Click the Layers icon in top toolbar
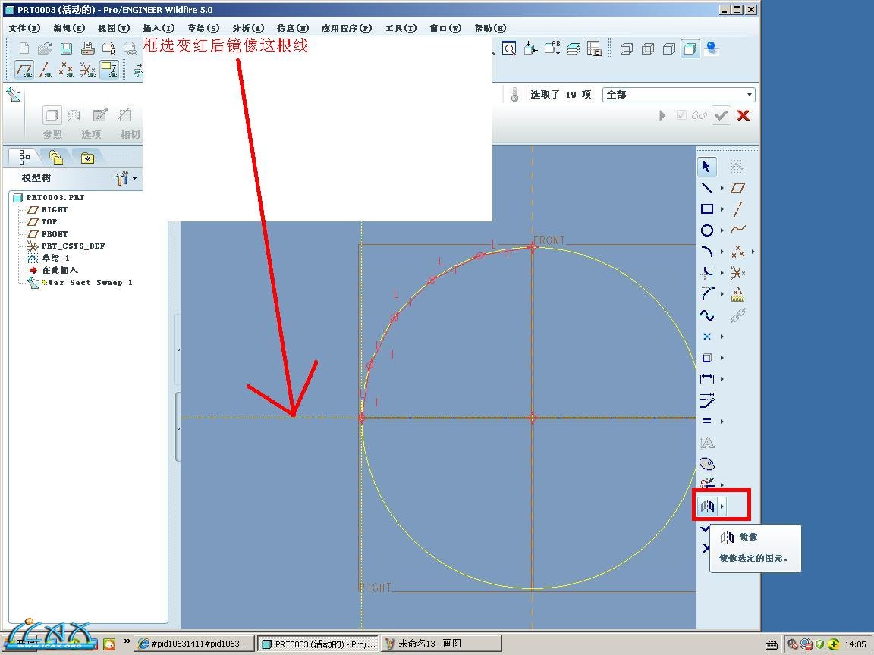 574,49
